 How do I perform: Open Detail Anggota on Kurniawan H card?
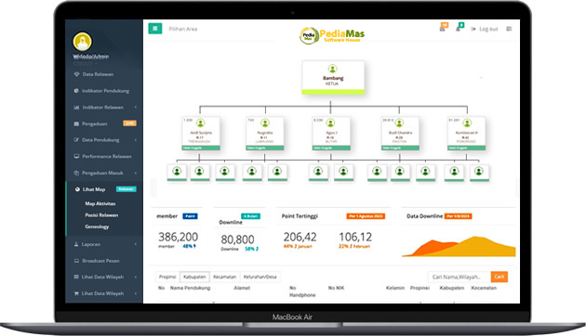(x=466, y=149)
